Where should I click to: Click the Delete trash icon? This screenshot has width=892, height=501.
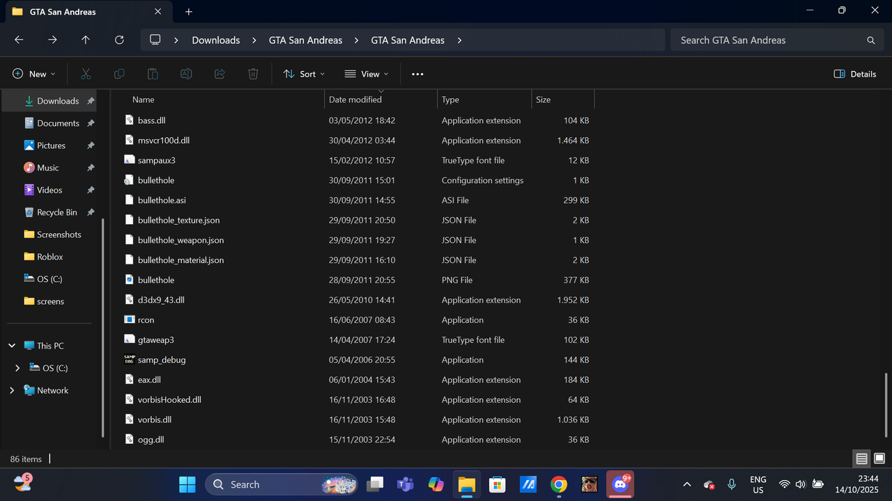tap(253, 74)
